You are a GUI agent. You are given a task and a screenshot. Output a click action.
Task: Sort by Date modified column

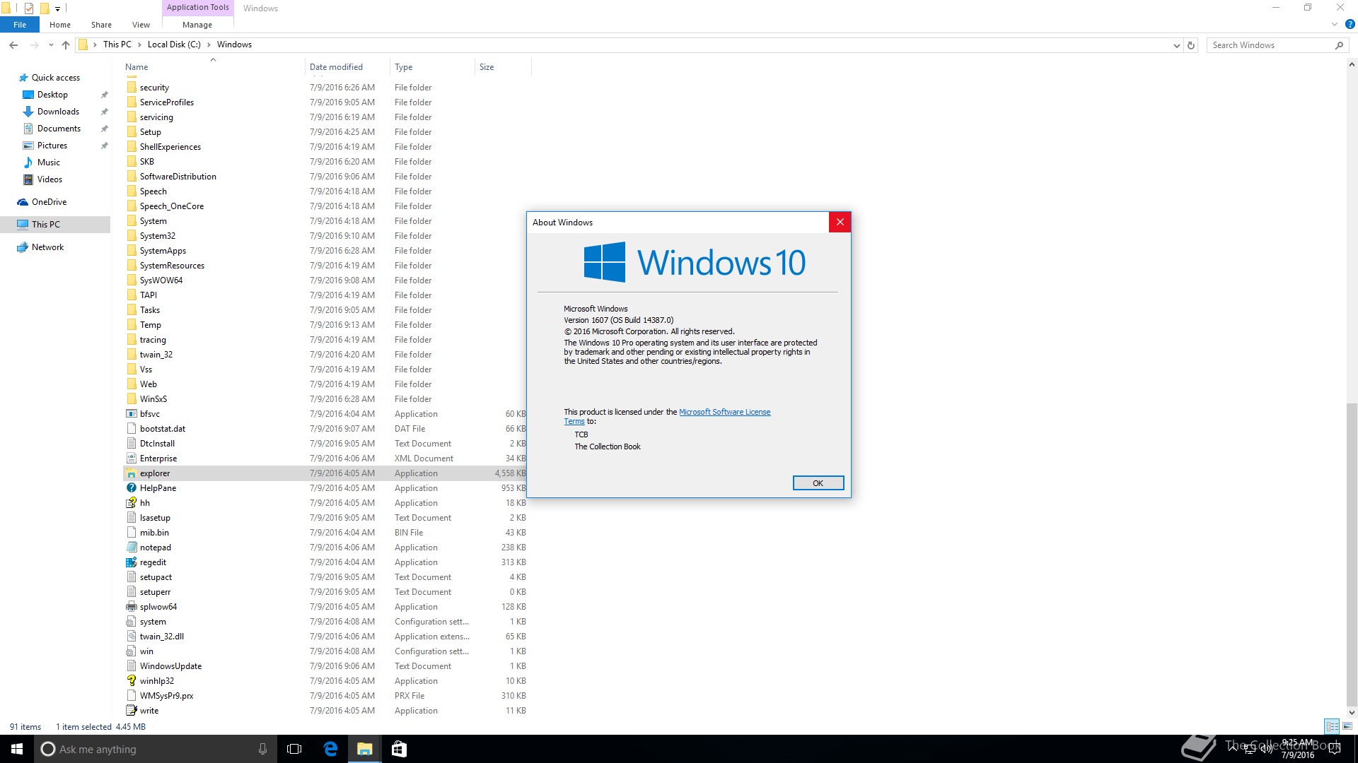pos(347,67)
